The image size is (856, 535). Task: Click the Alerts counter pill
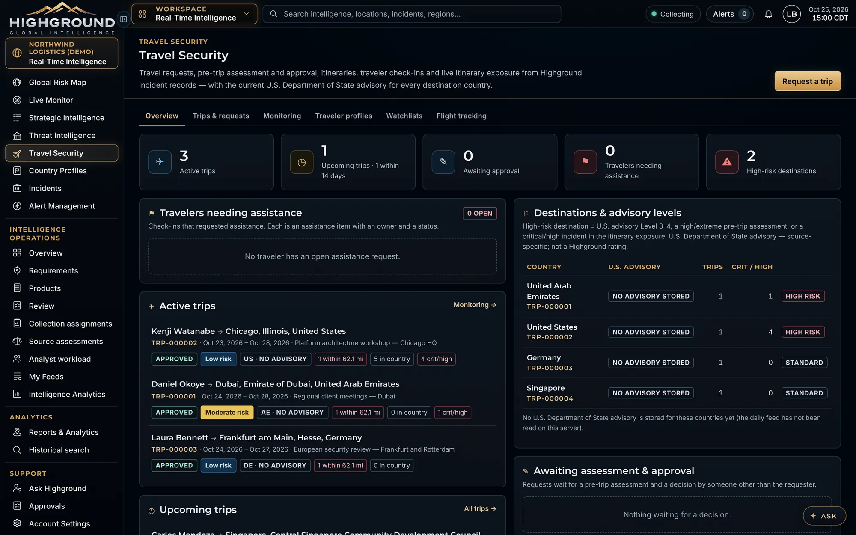729,14
